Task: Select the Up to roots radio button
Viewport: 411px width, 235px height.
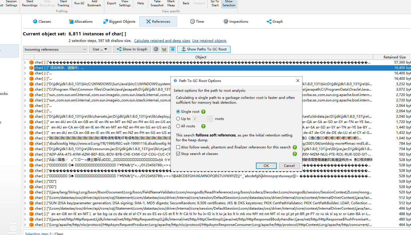Action: click(178, 119)
